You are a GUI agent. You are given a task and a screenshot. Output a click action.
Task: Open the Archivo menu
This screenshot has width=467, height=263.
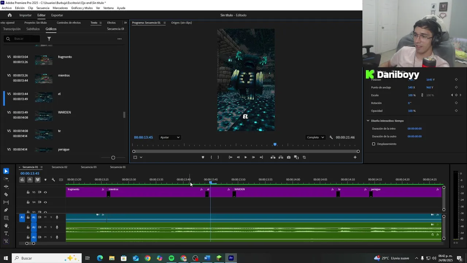(7, 8)
